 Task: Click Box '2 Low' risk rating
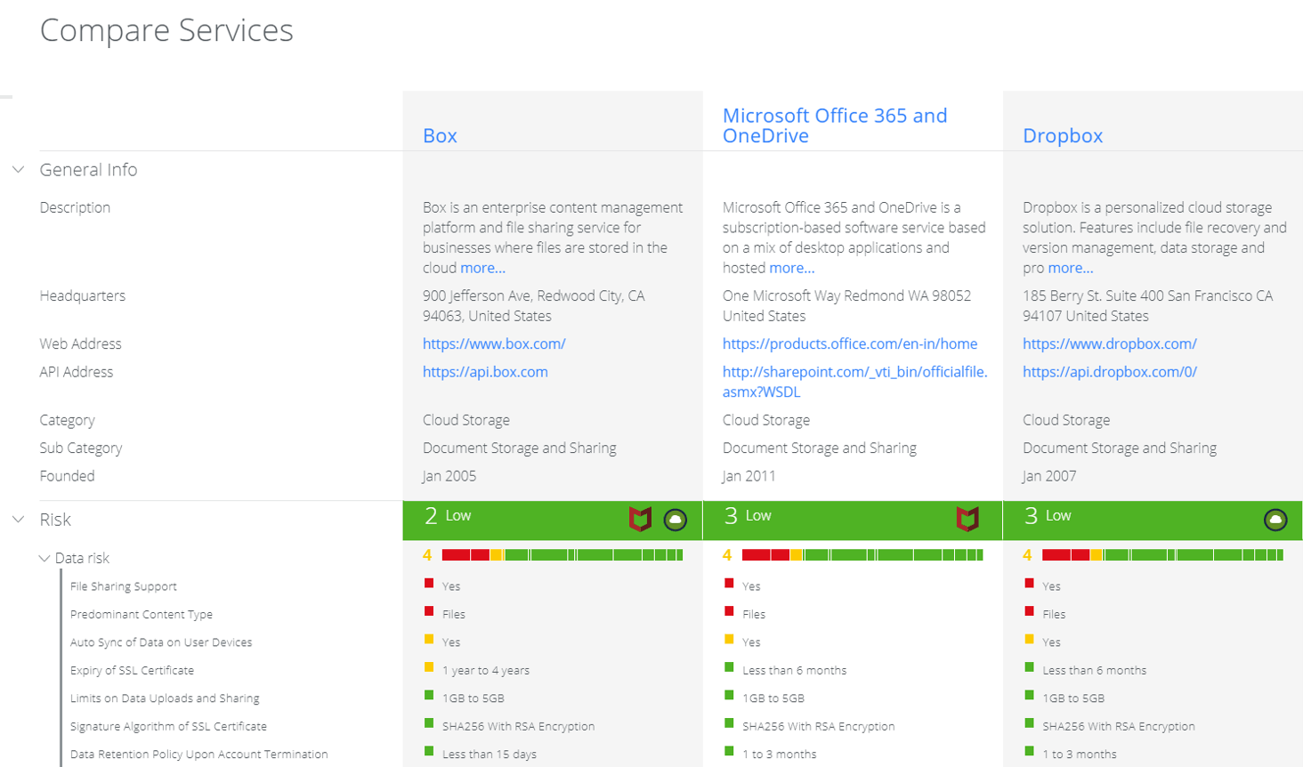(x=448, y=516)
